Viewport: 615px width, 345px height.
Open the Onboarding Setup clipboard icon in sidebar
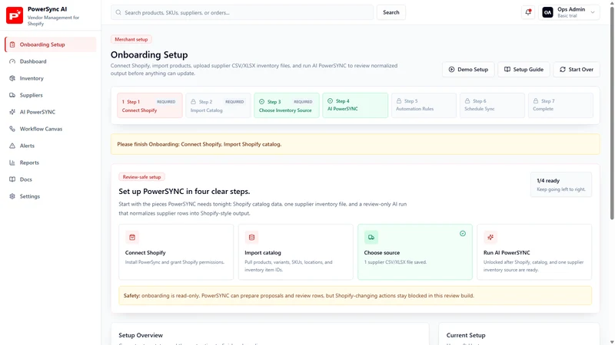(12, 44)
